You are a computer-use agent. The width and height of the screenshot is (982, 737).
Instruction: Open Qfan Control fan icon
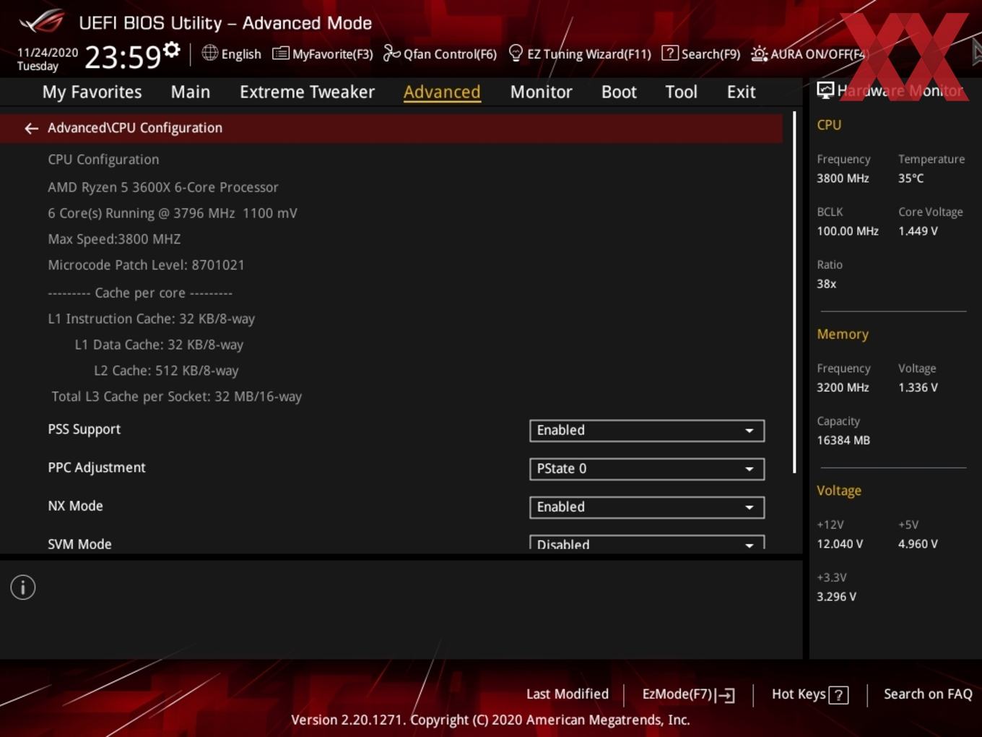391,53
